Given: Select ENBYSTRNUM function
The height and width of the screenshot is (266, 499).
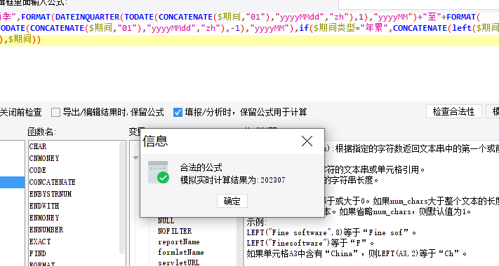Looking at the screenshot, I should coord(51,194).
